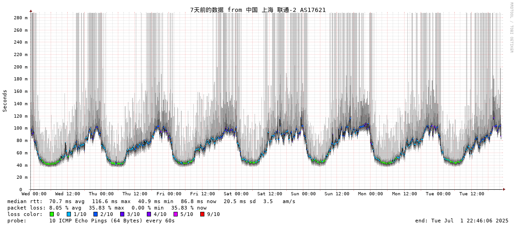Click the 'Wed 00:00' x-axis label
Image resolution: width=516 pixels, height=227 pixels.
34,194
